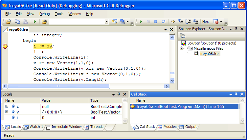Switch to the Watch 1 tab
Screen dimensions: 247x140
[34, 127]
